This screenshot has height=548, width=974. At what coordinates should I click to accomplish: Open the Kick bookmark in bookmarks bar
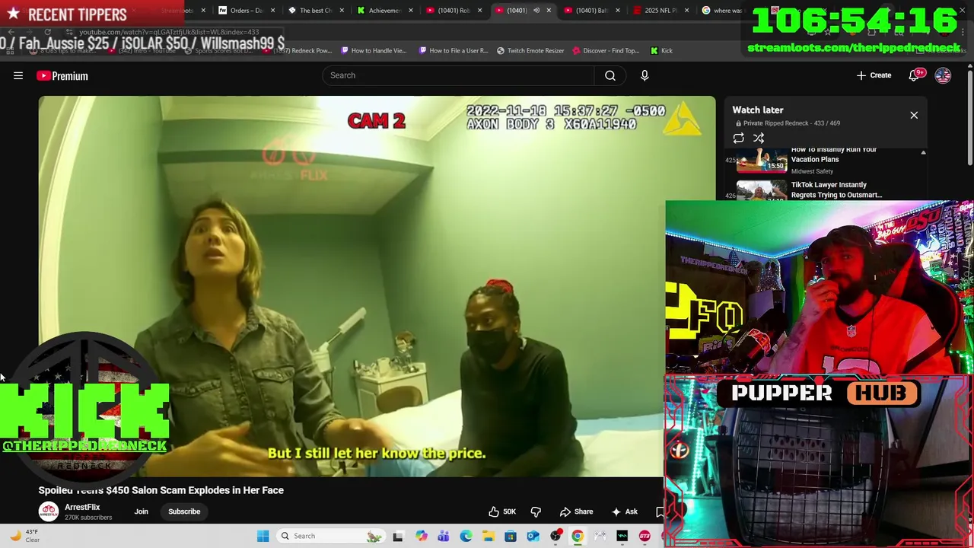[661, 50]
